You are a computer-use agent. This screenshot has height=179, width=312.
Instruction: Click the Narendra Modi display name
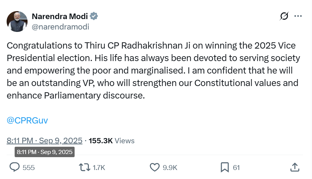coord(60,16)
